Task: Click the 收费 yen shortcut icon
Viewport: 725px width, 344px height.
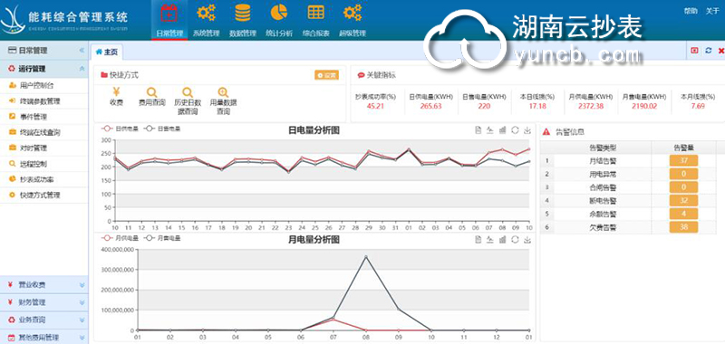Action: [x=117, y=92]
